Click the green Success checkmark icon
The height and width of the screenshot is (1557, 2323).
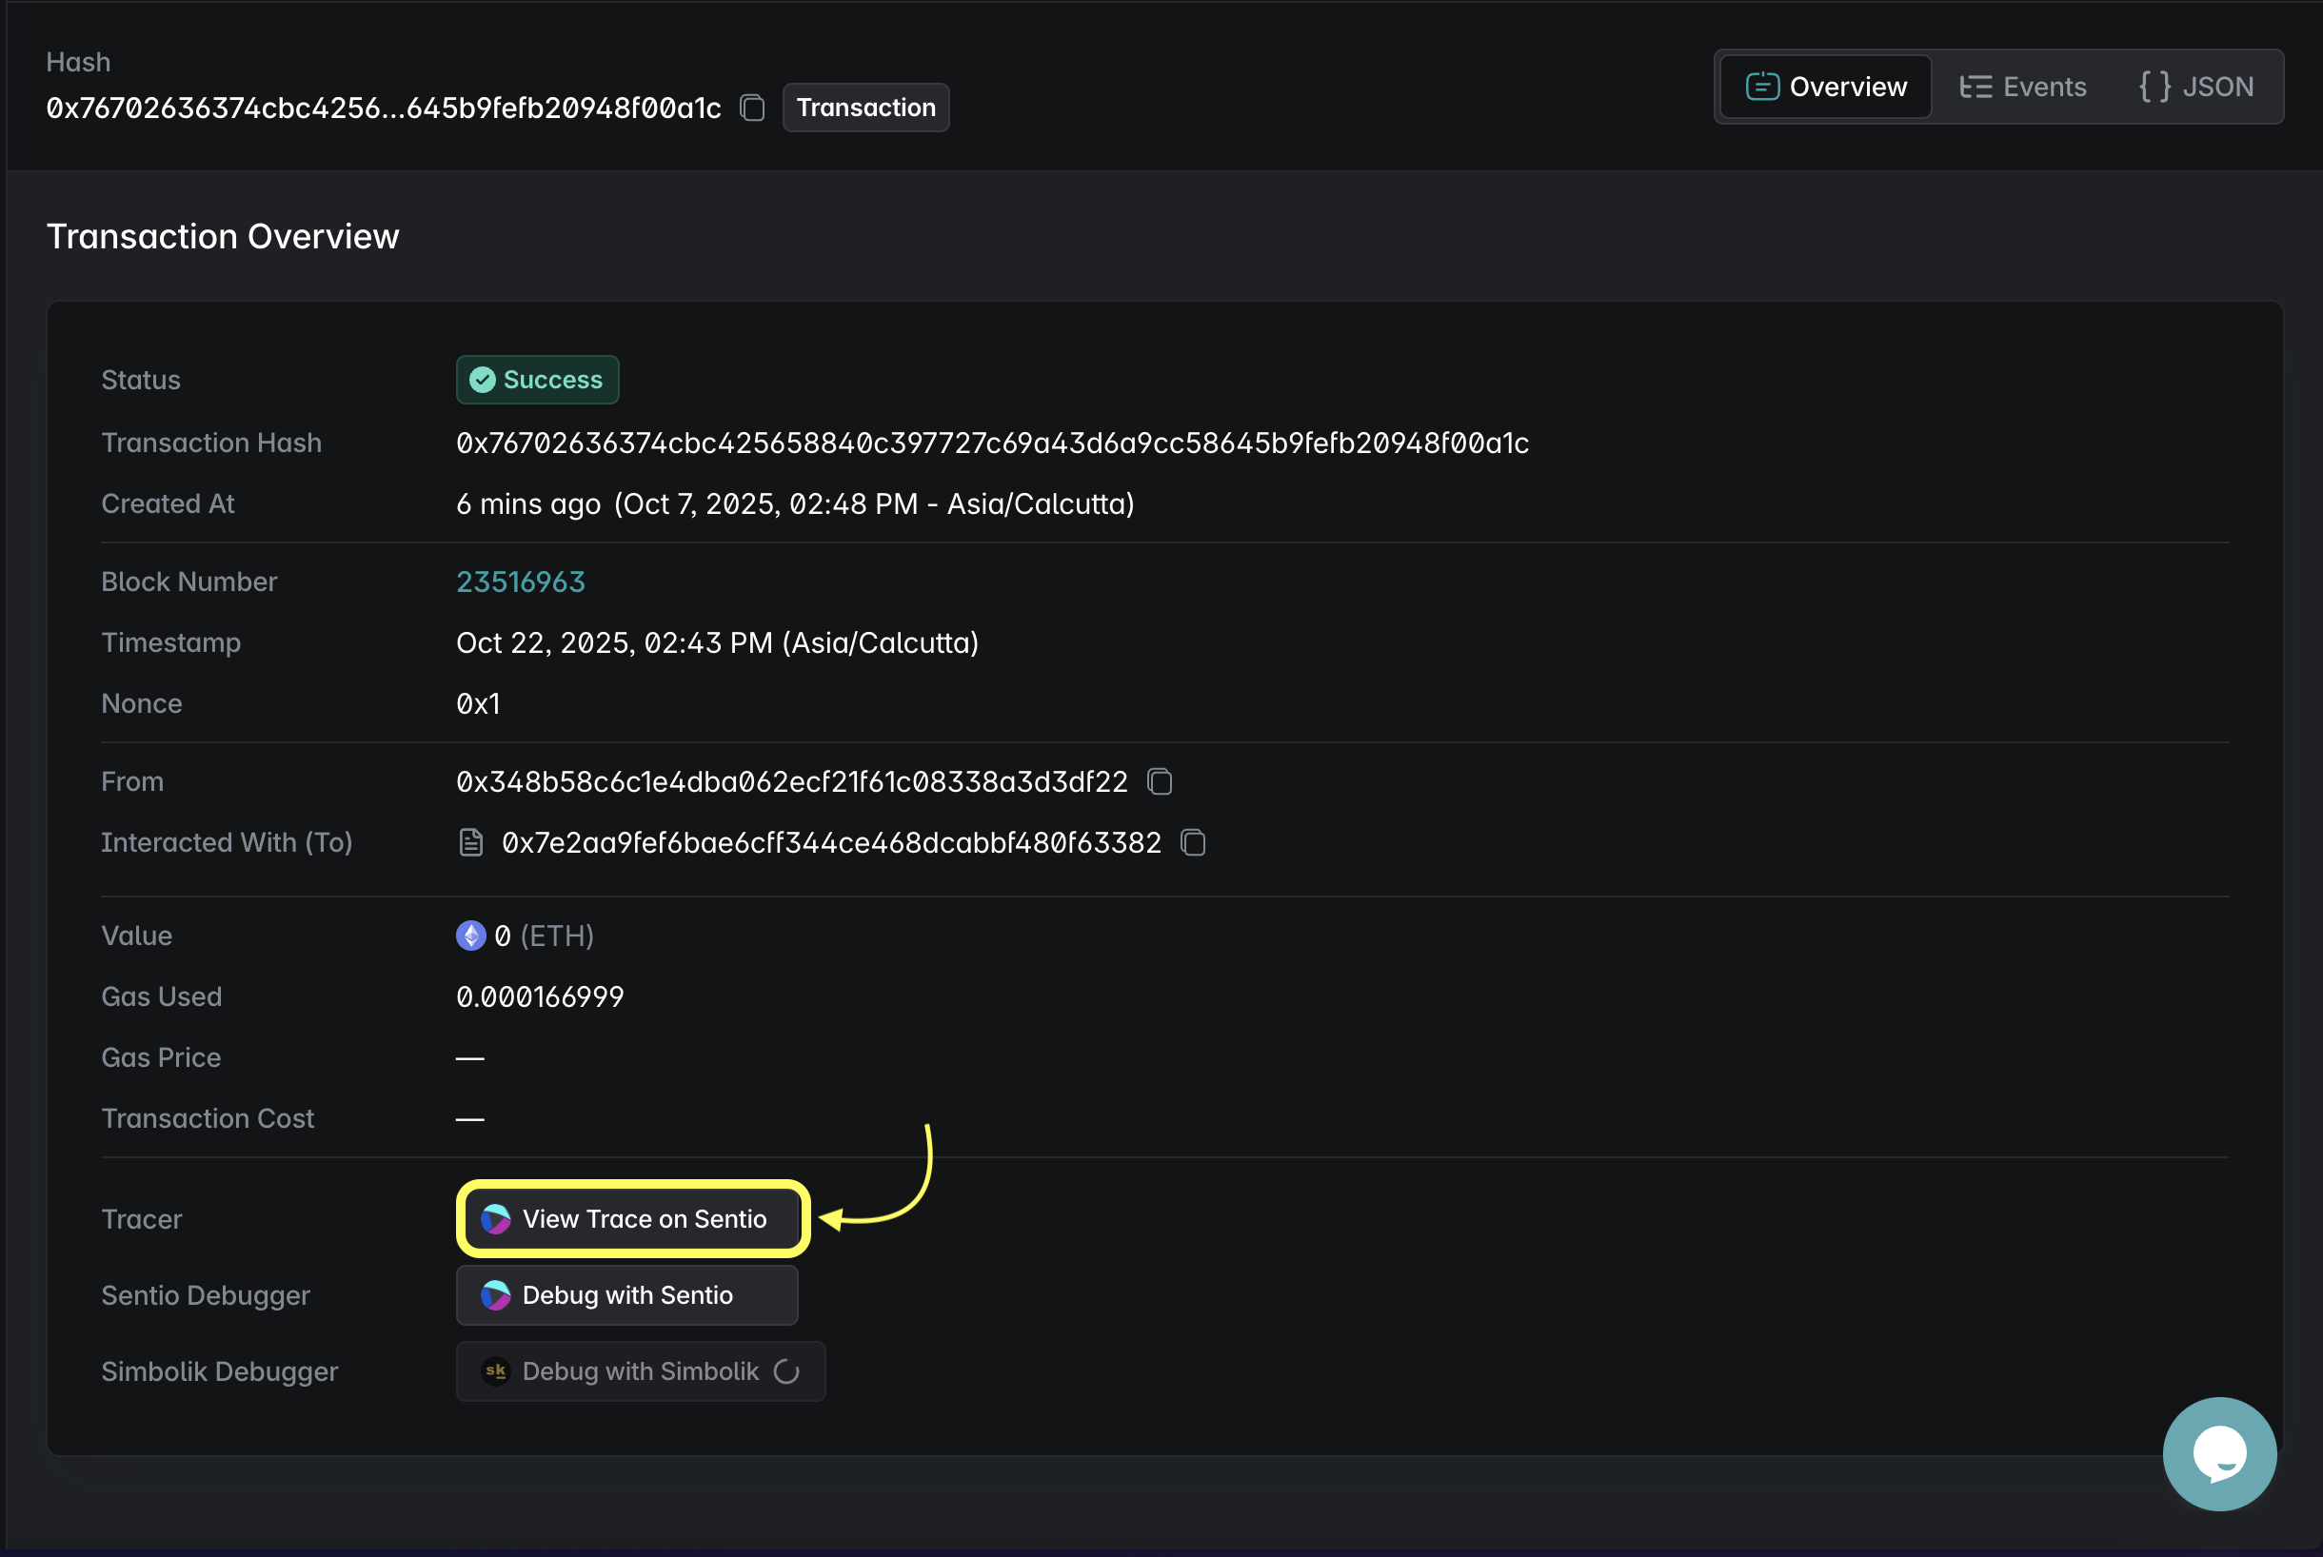(x=483, y=380)
